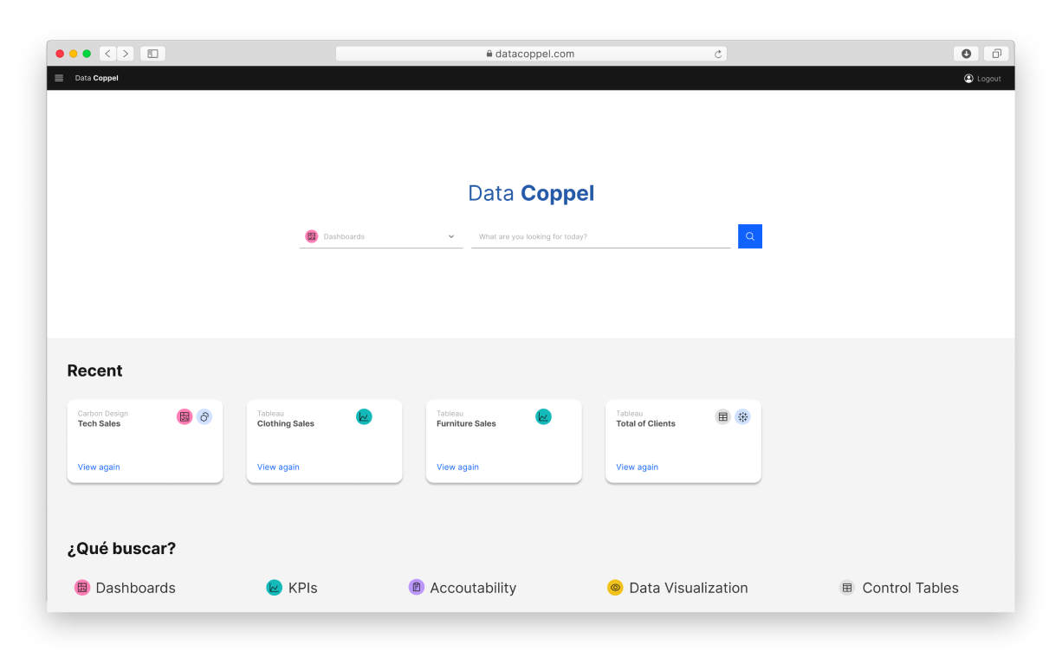
Task: Click the yellow eye Data Visualization icon
Action: point(615,588)
